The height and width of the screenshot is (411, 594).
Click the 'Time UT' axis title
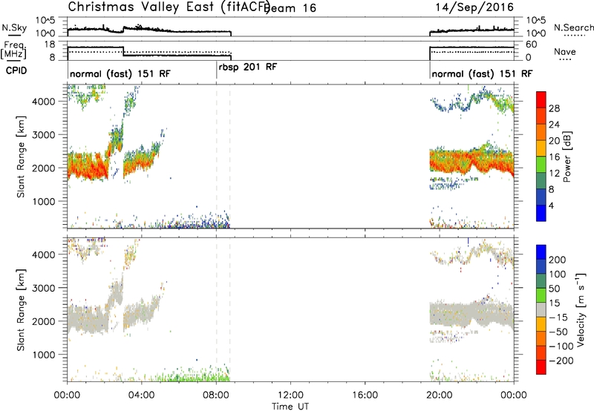290,406
